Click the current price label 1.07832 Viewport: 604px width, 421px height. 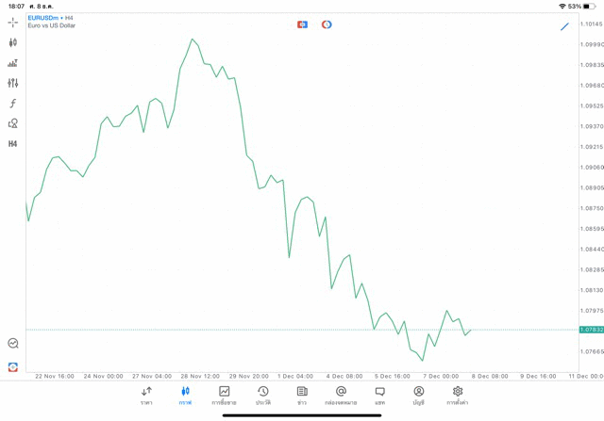click(592, 330)
